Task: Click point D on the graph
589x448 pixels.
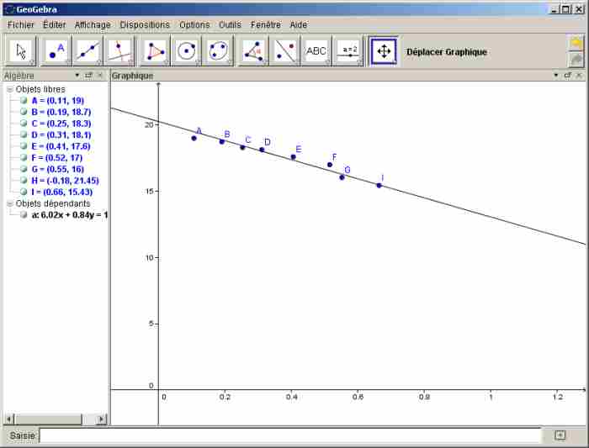Action: click(262, 150)
